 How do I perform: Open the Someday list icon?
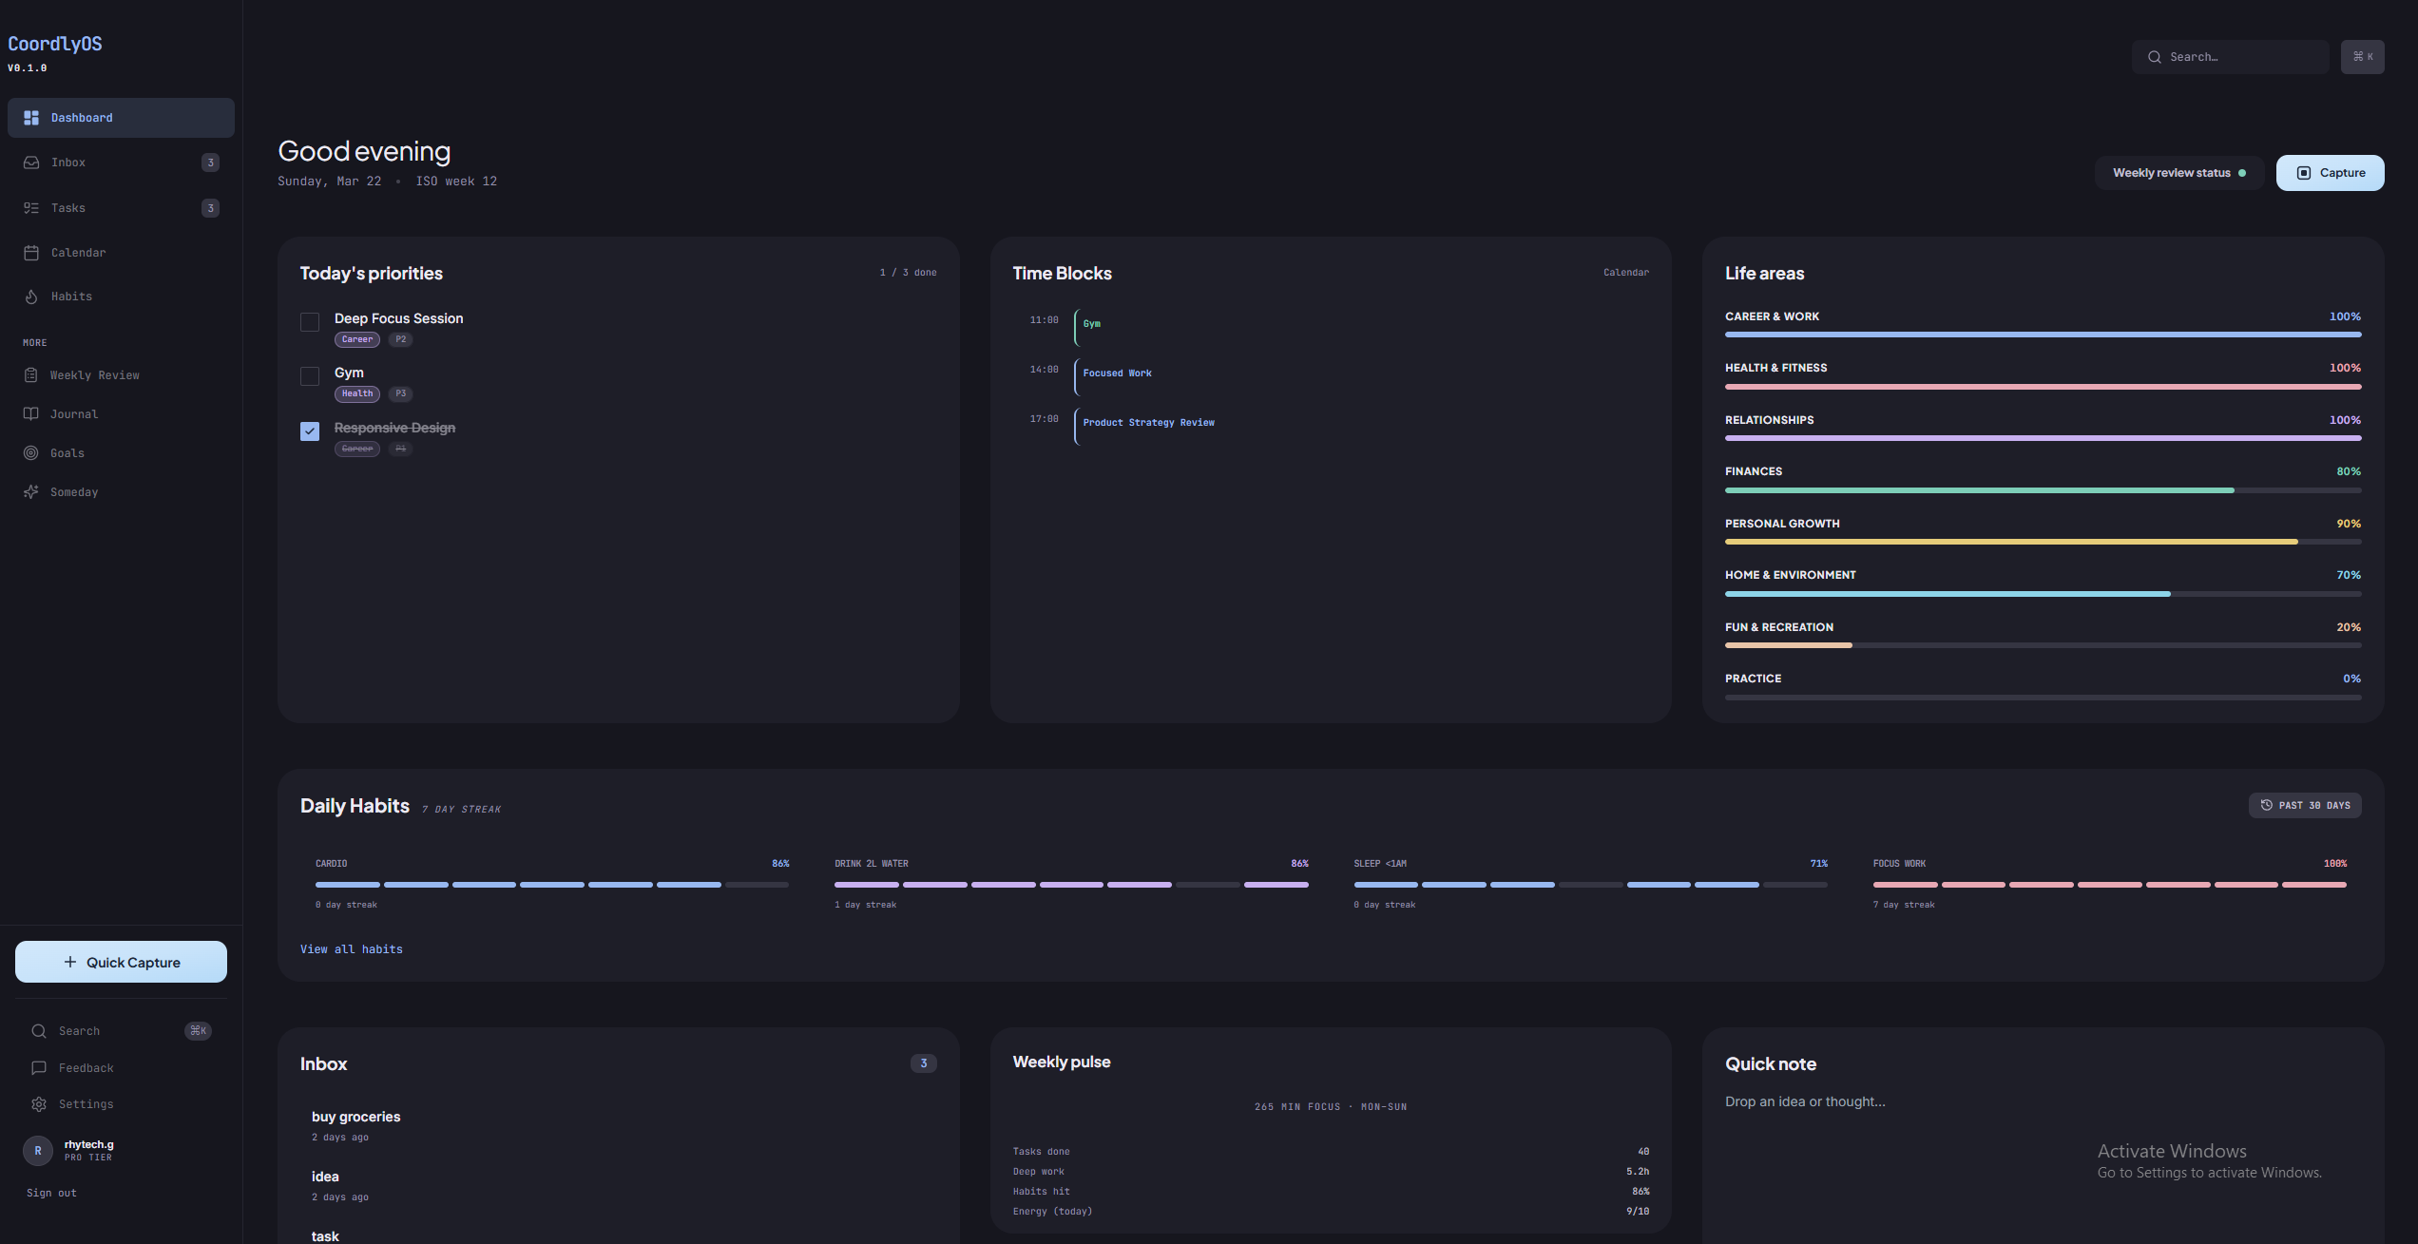(x=32, y=491)
